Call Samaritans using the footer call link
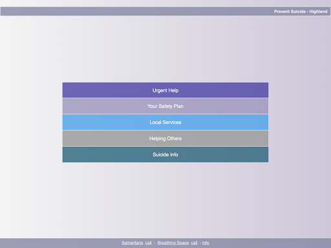The image size is (331, 248). point(149,243)
